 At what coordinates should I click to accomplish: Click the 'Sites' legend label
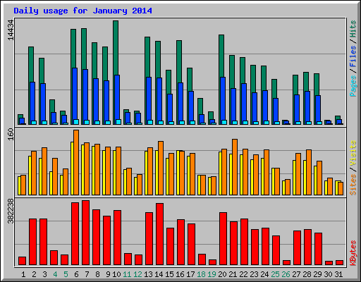pos(353,185)
